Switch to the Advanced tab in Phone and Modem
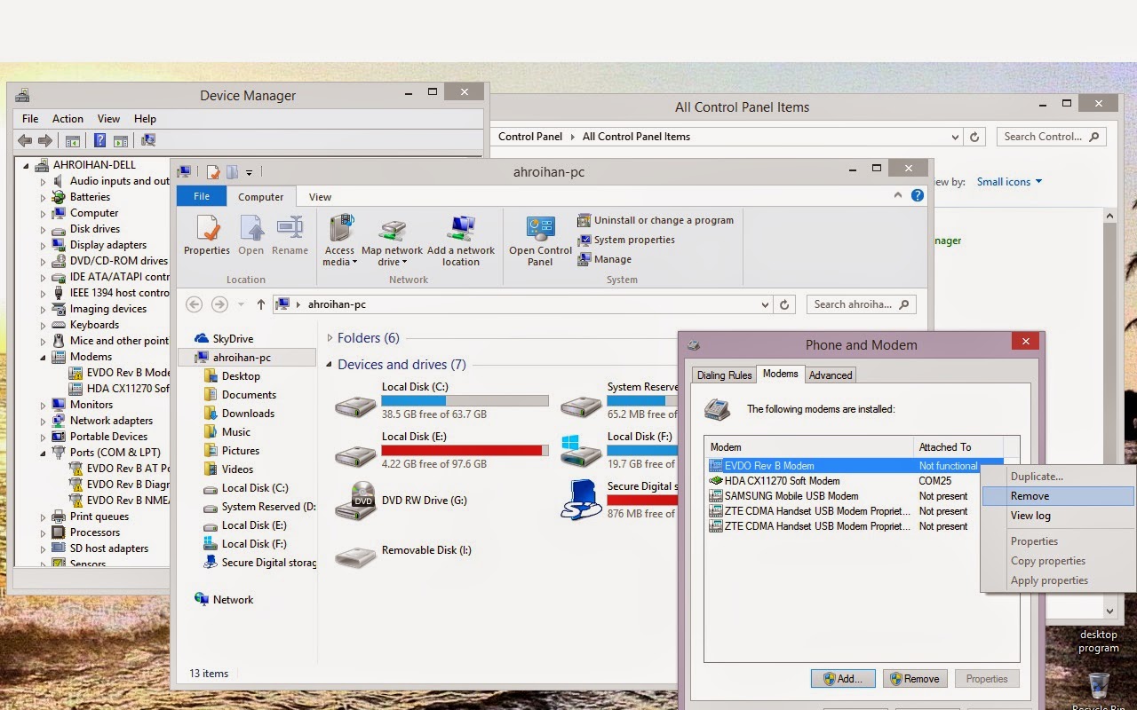Viewport: 1137px width, 710px height. coord(831,375)
